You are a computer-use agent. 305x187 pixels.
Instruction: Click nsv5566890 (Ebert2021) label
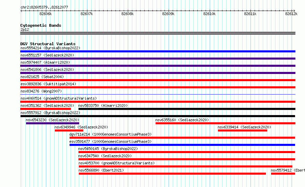pos(101,170)
